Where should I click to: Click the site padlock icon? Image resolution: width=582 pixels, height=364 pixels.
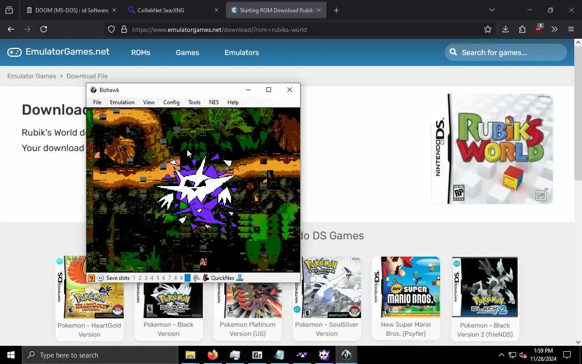(x=124, y=30)
